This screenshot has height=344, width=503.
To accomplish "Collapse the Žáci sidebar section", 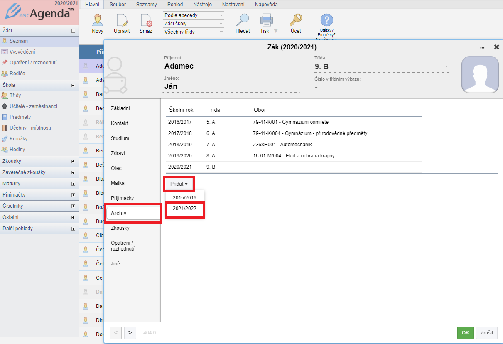I will click(73, 31).
